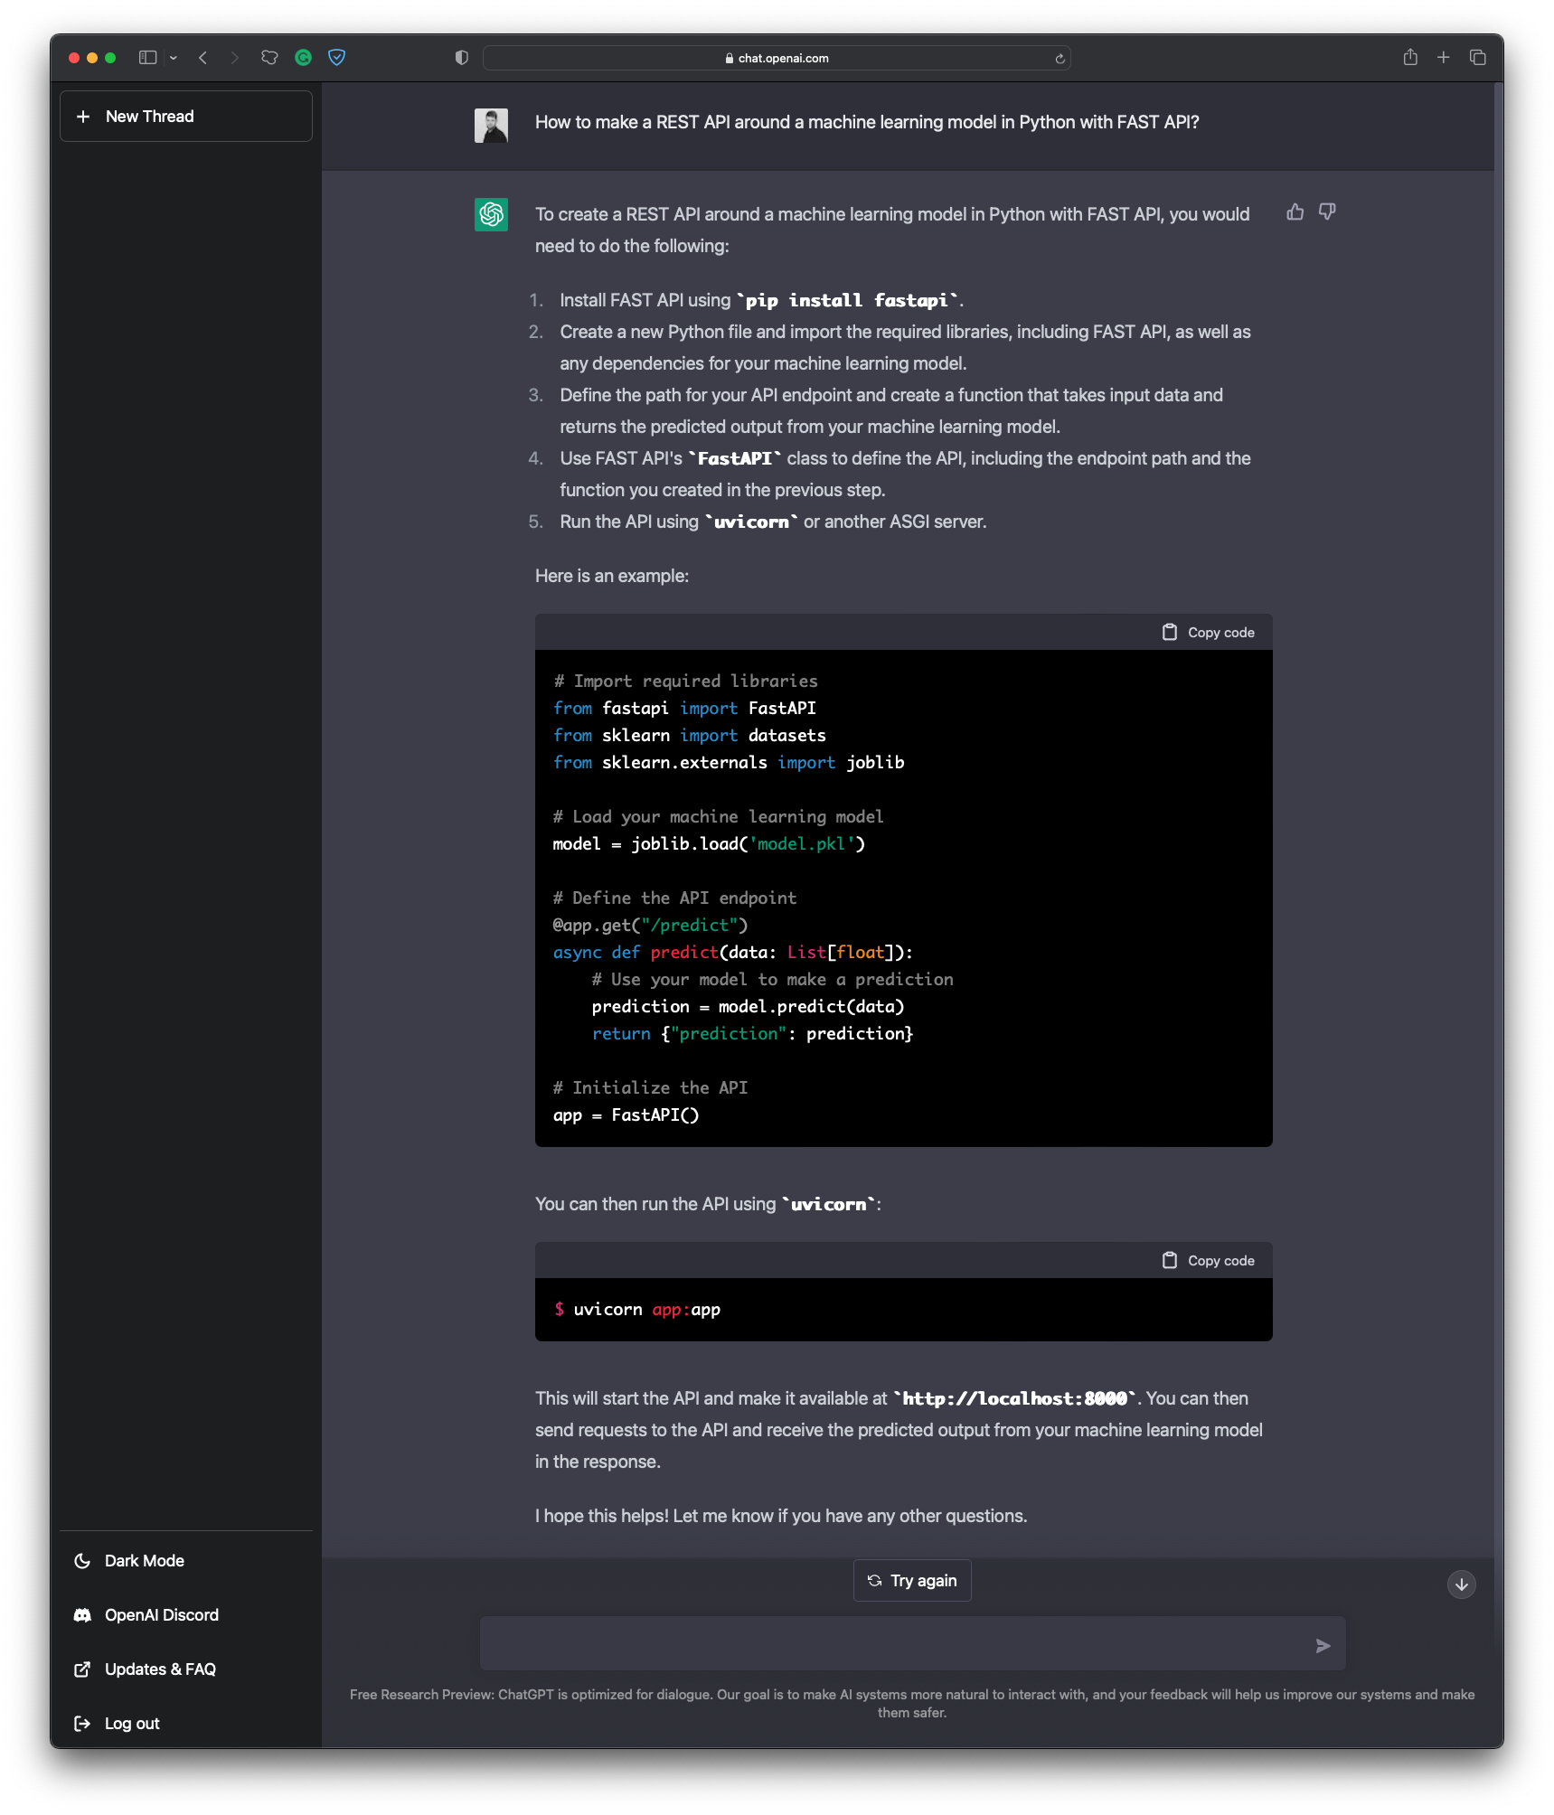
Task: Start a New Thread
Action: coord(186,117)
